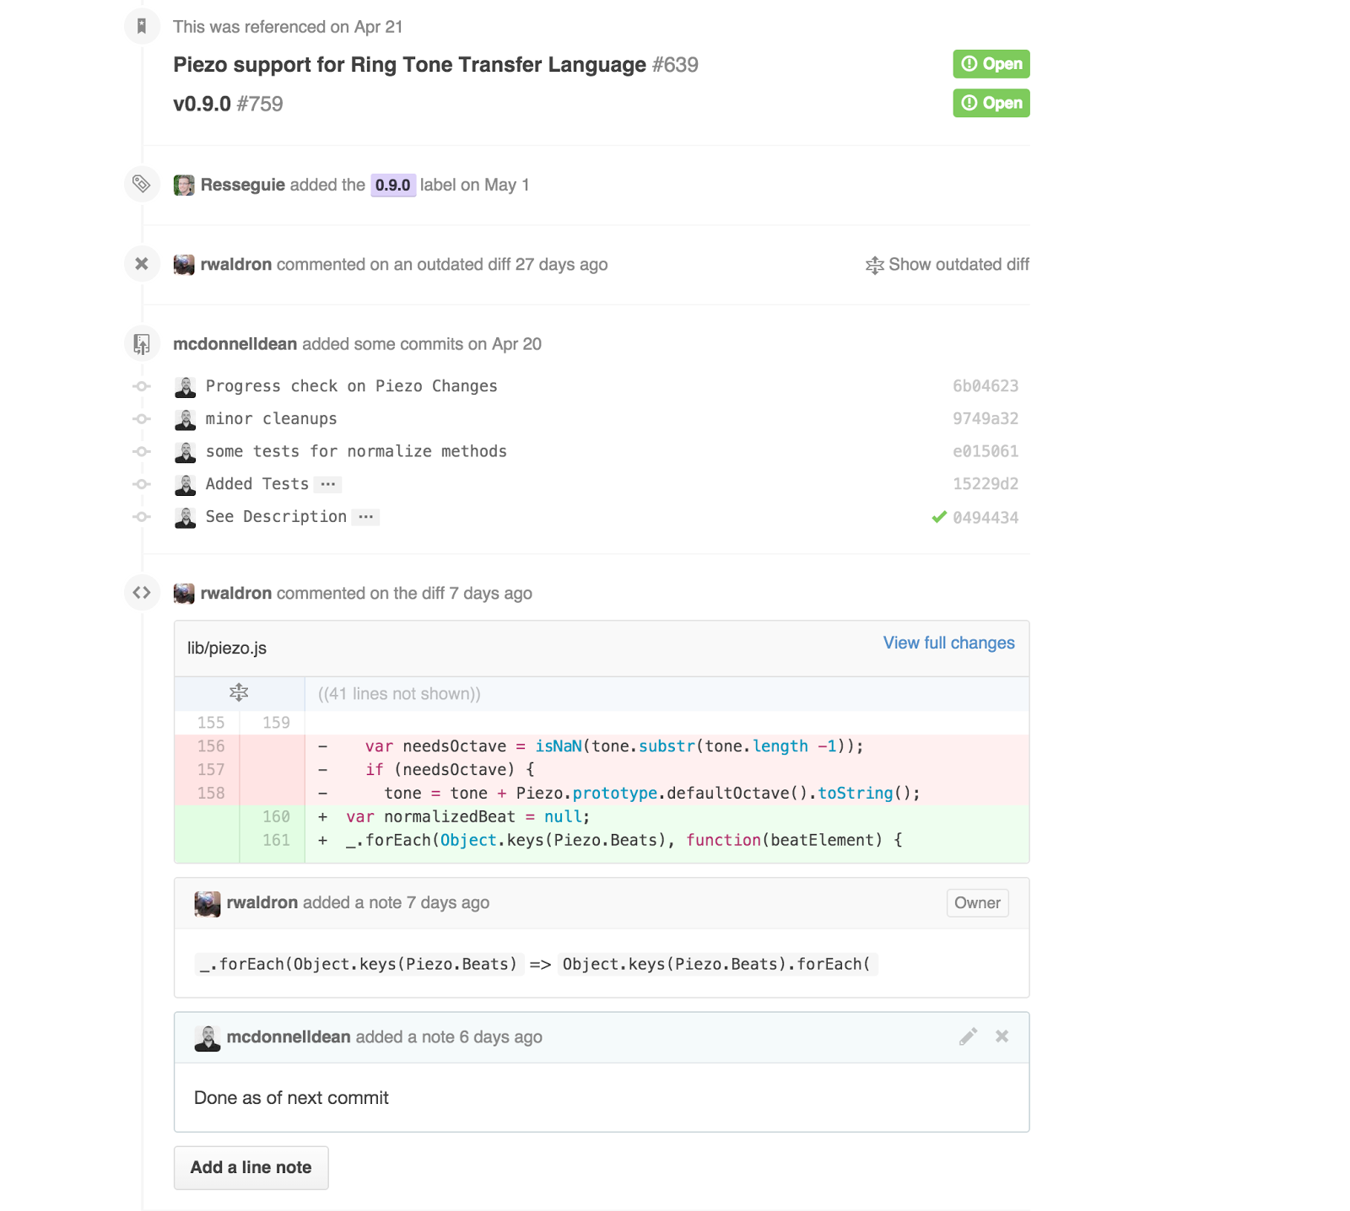Click the commits push icon beside mcdonnelldean
1350x1211 pixels.
tap(142, 343)
